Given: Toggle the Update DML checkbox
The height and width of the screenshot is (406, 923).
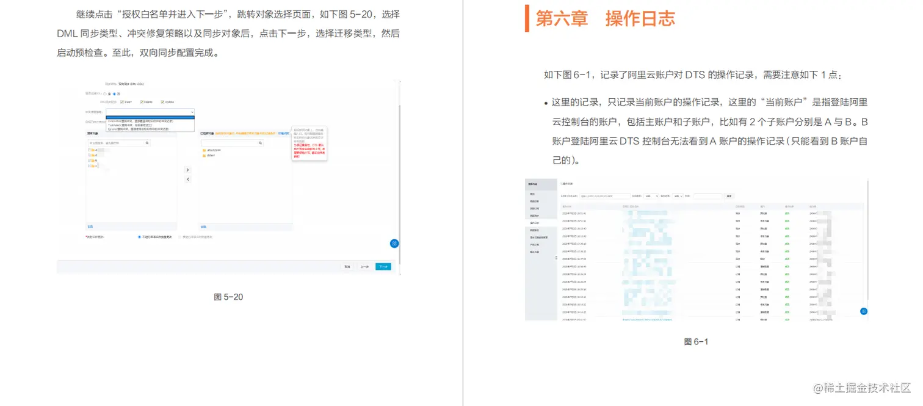Looking at the screenshot, I should (162, 102).
